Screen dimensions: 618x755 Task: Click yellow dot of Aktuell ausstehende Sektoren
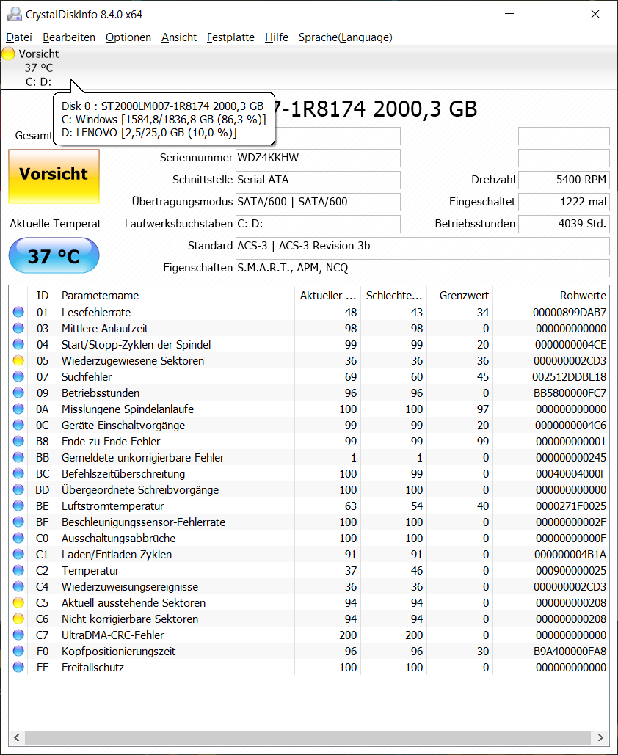(x=18, y=602)
